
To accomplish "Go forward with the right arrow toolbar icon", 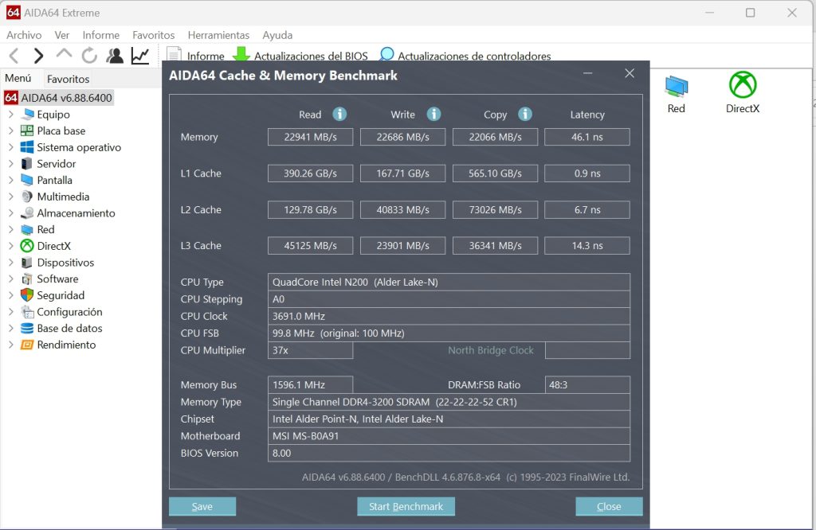I will coord(38,56).
